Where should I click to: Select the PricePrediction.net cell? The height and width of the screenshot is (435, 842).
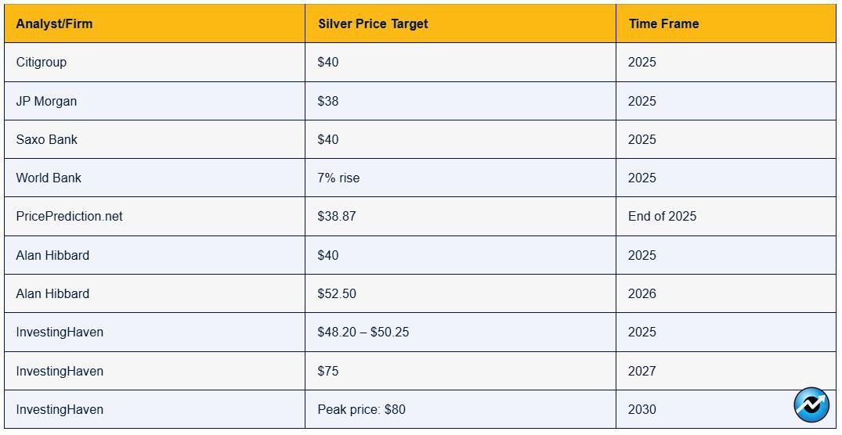pyautogui.click(x=154, y=216)
